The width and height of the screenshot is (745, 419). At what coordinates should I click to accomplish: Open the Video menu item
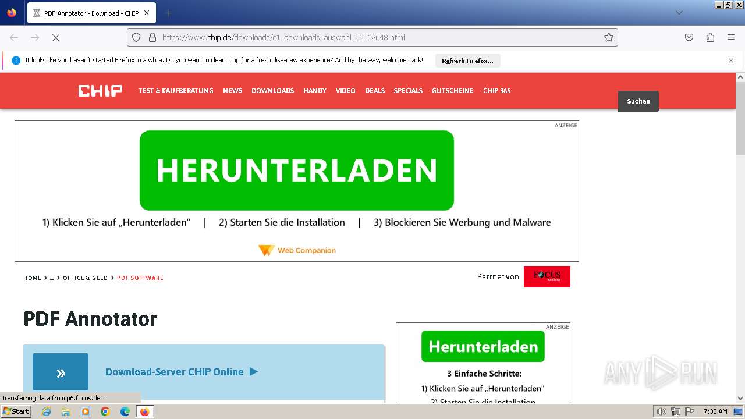point(345,91)
